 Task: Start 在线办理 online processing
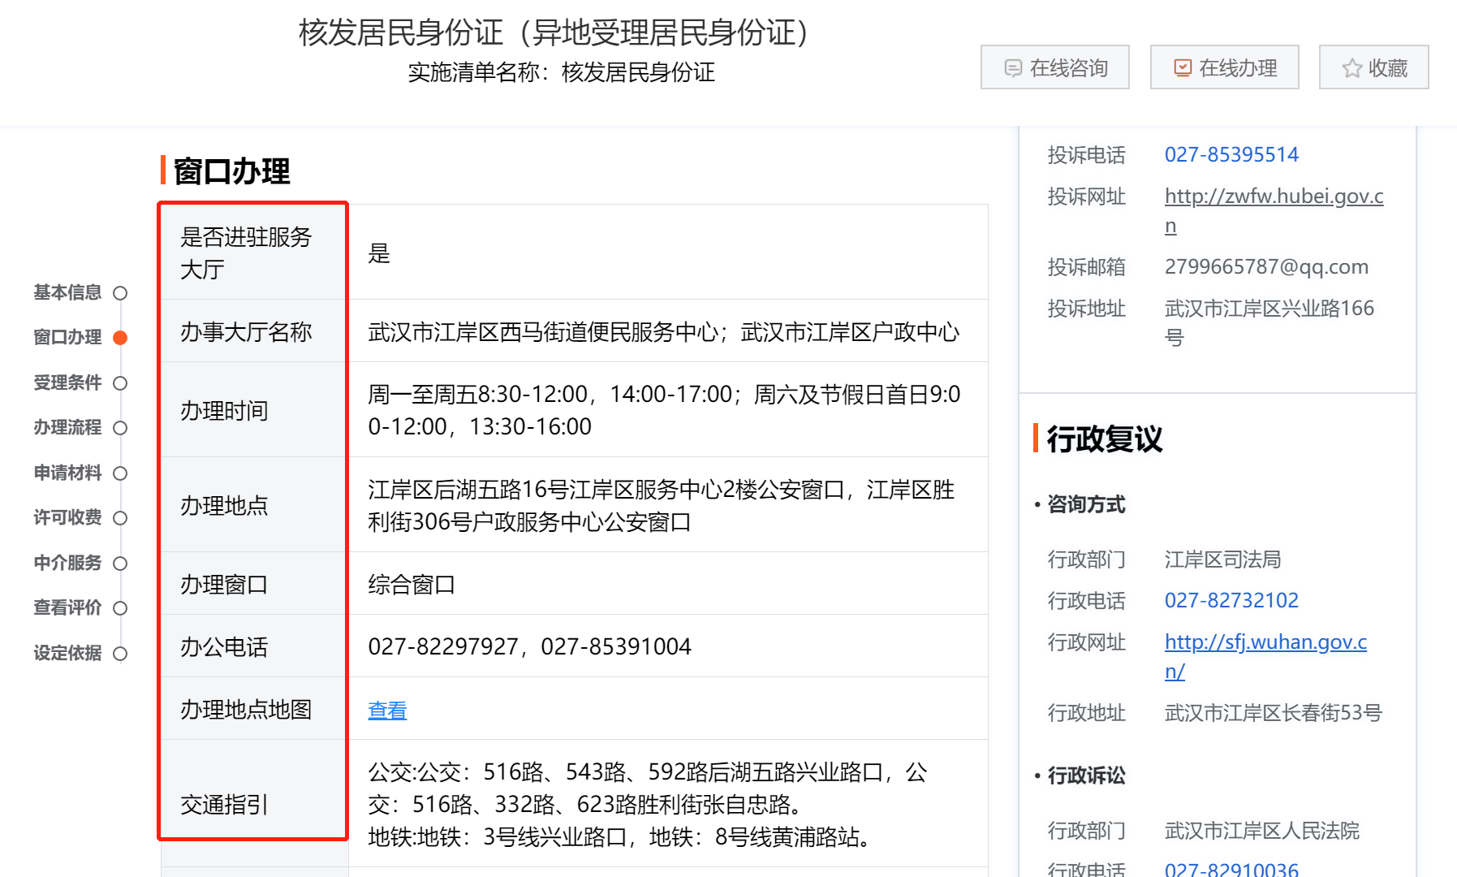[1225, 67]
